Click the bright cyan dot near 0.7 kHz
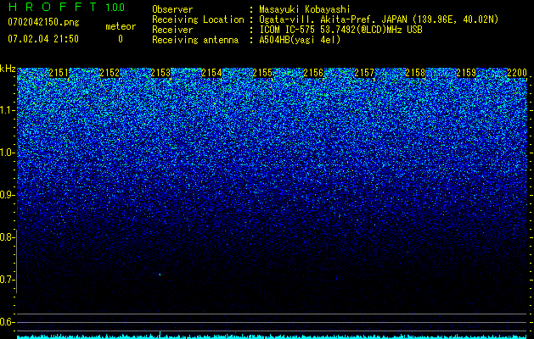The width and height of the screenshot is (534, 339). pos(160,274)
